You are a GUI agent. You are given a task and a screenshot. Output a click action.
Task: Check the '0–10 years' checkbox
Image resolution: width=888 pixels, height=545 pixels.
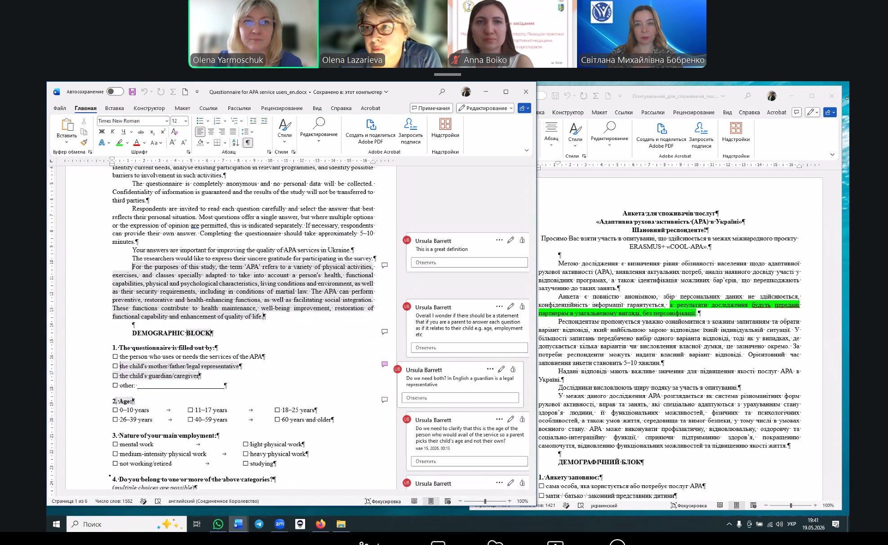click(115, 410)
